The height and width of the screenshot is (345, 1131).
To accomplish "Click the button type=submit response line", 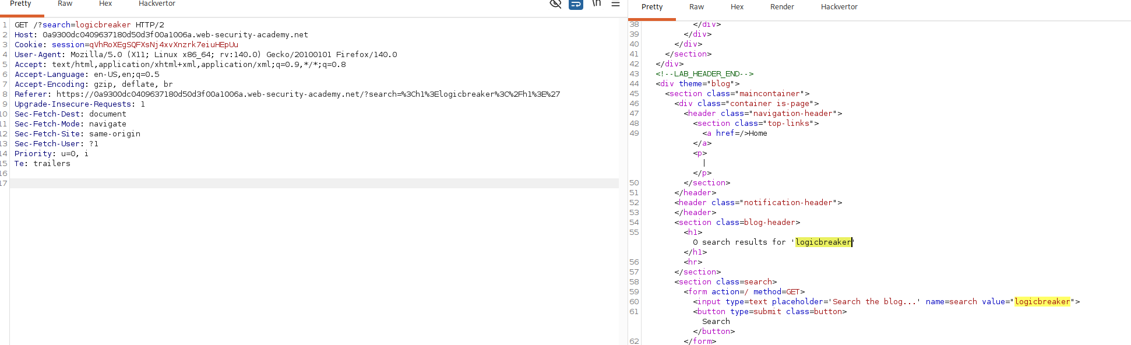I will click(770, 312).
